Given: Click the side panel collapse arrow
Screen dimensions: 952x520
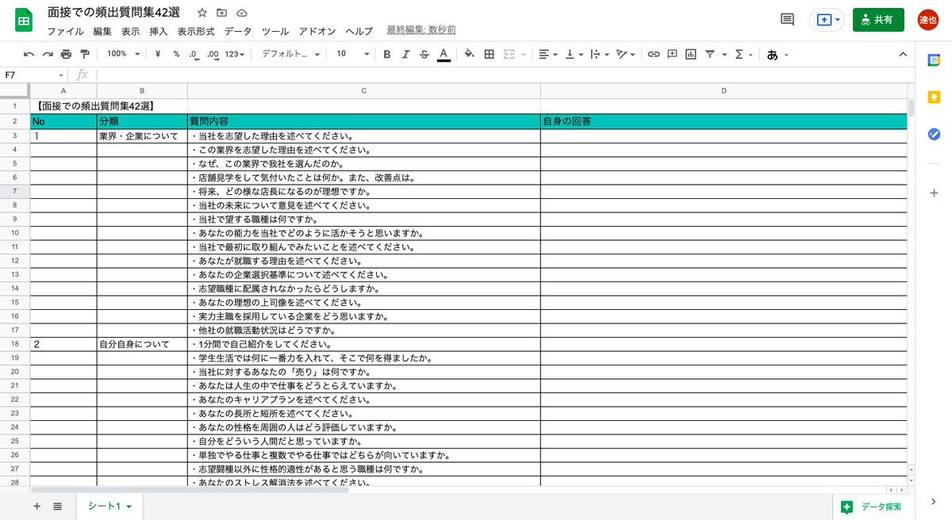Looking at the screenshot, I should point(934,502).
